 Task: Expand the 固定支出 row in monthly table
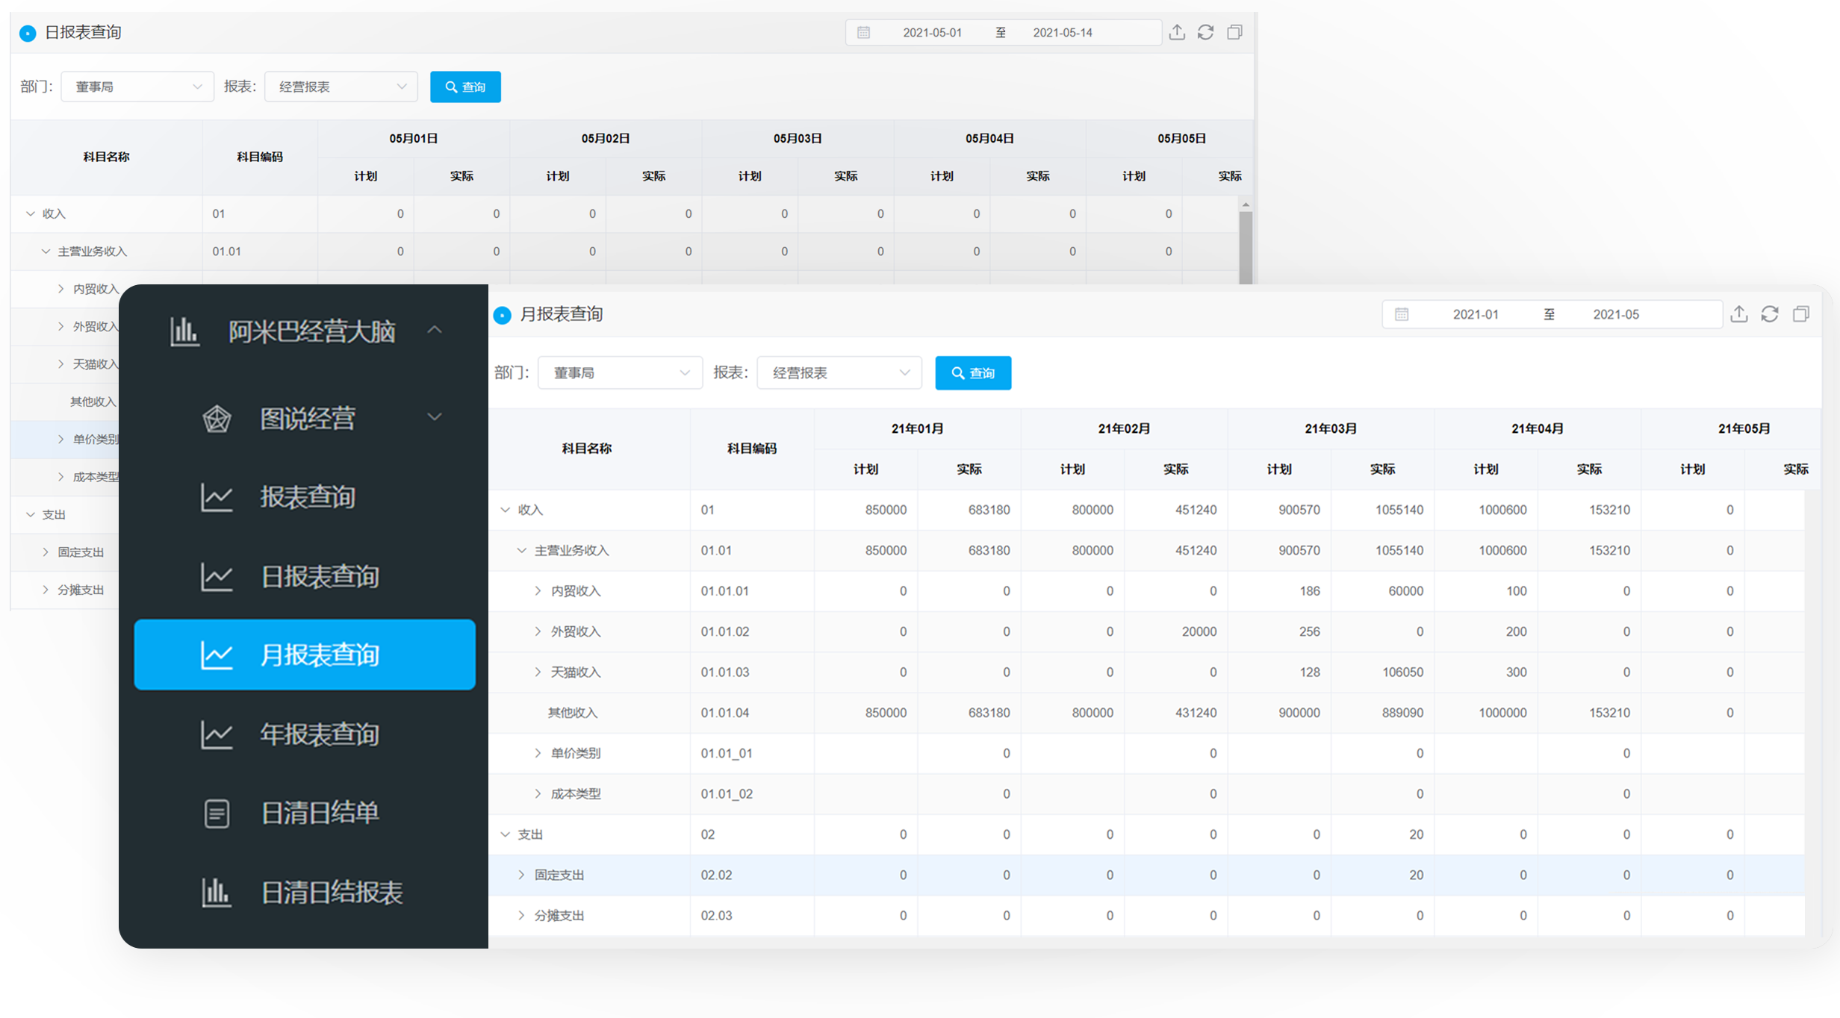[x=521, y=875]
